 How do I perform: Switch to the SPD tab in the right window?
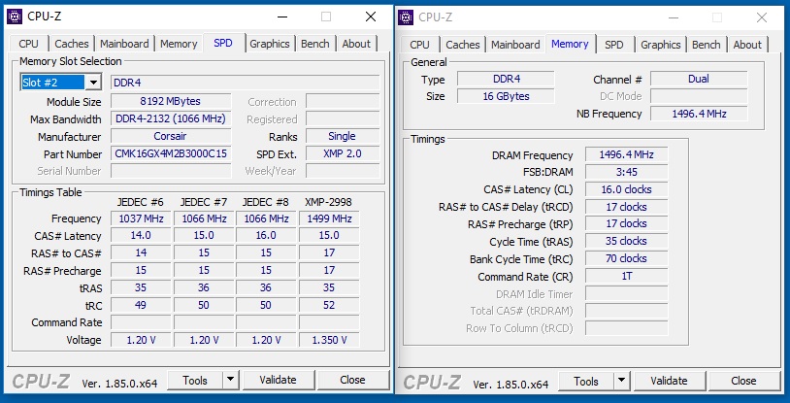pyautogui.click(x=613, y=45)
